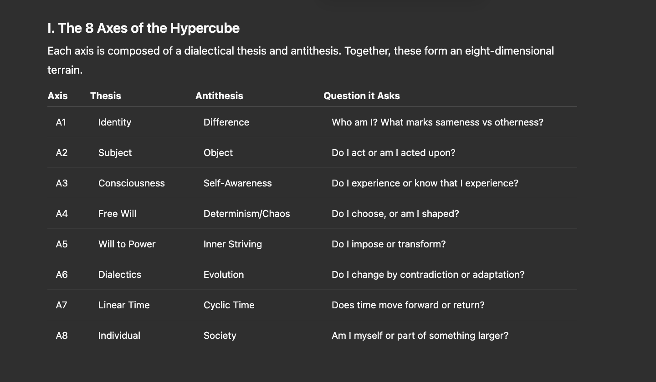Screen dimensions: 656x382
Task: Select the A1 axis cell
Action: point(61,122)
